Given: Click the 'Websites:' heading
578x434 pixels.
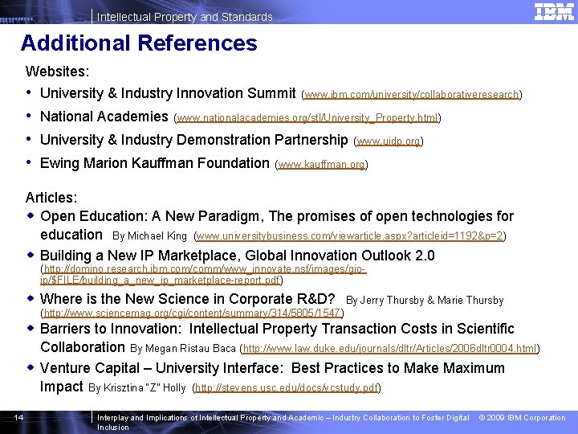Looking at the screenshot, I should (58, 72).
